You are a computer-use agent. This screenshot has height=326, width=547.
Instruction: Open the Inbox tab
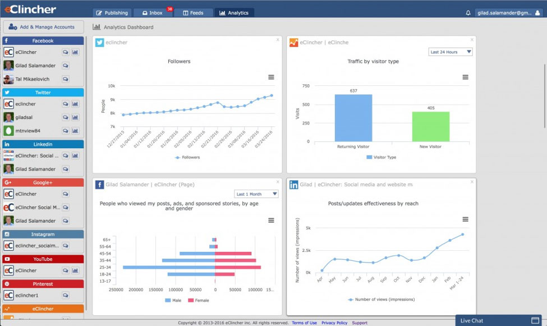(x=153, y=13)
